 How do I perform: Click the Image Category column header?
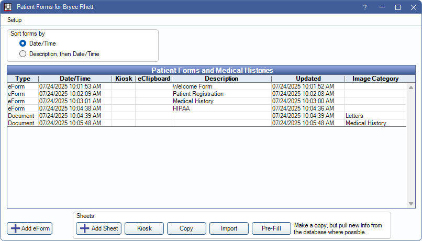coord(375,79)
